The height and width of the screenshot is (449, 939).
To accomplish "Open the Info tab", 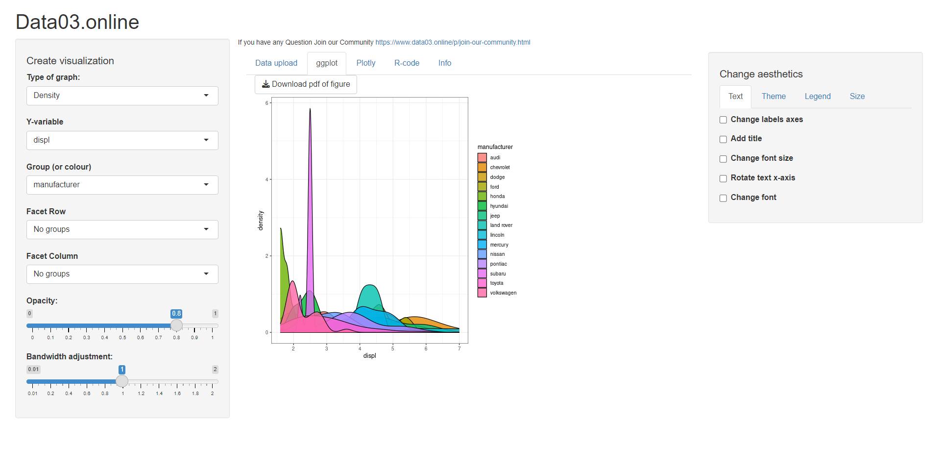I will (445, 63).
